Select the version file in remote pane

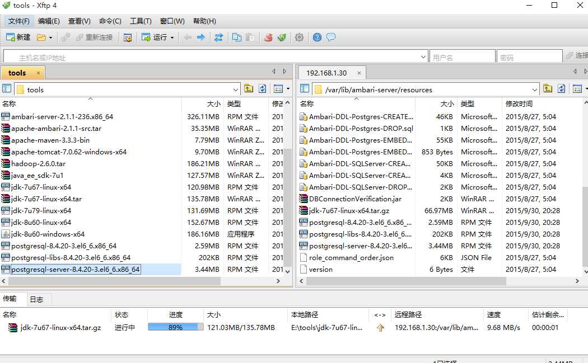coord(321,270)
